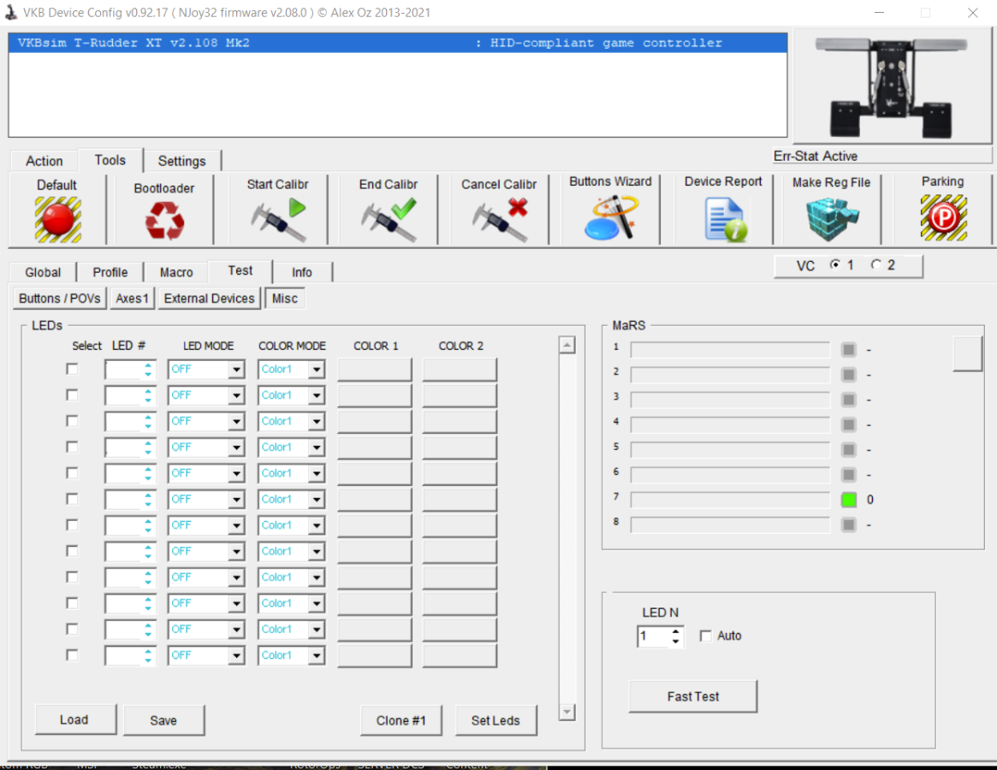
Task: Click the green MaRS indicator in row 7
Action: pyautogui.click(x=848, y=500)
